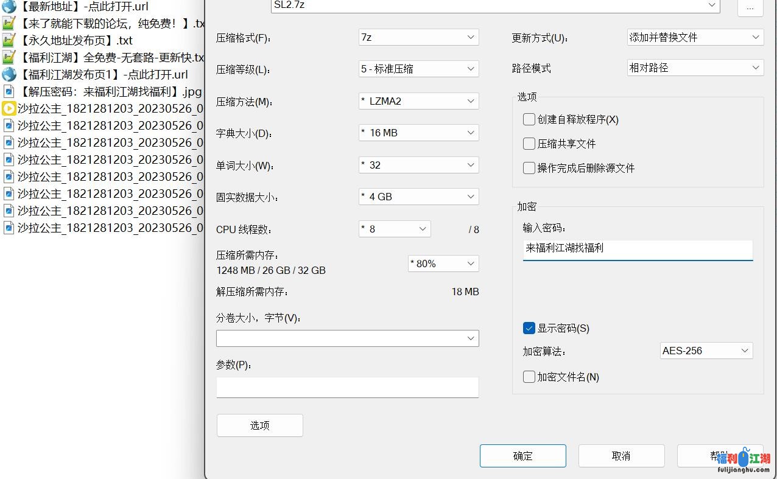Expand the 压缩等级 dropdown
Screen dimensions: 777x479
click(418, 69)
